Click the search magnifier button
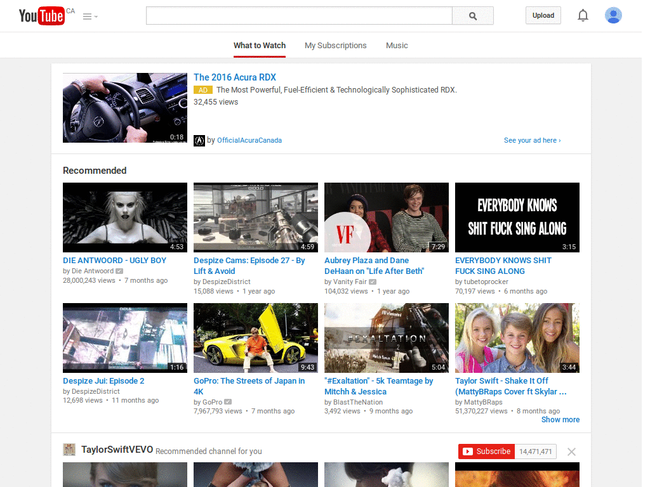650x487 pixels. pos(472,16)
